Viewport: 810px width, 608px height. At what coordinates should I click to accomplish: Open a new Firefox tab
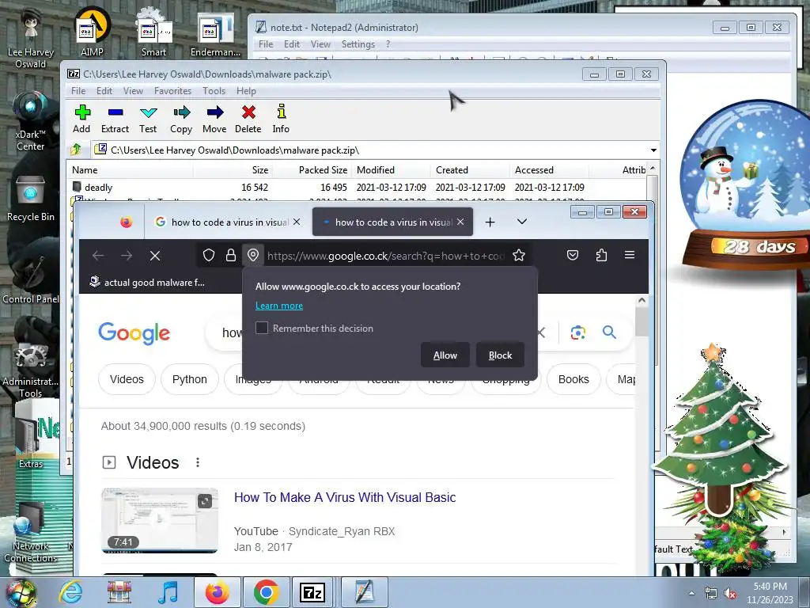coord(490,222)
